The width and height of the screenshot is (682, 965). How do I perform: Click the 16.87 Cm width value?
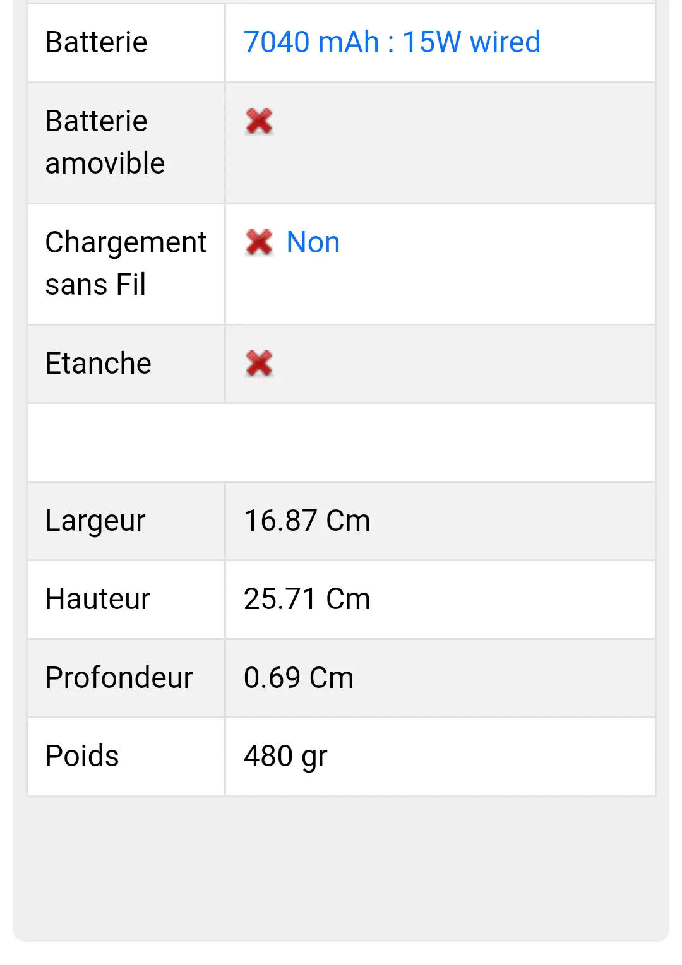[x=307, y=521]
